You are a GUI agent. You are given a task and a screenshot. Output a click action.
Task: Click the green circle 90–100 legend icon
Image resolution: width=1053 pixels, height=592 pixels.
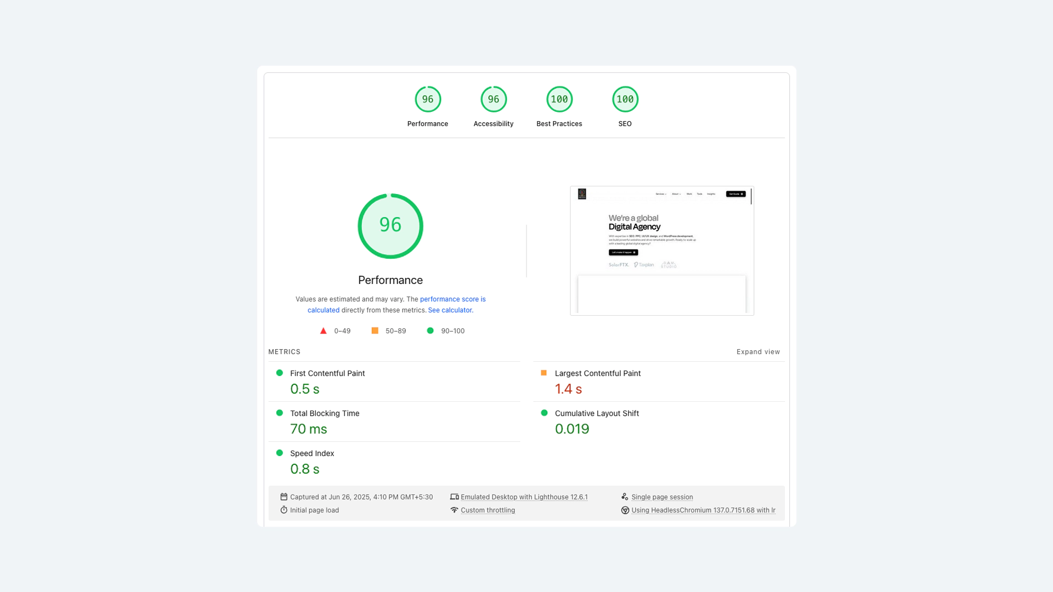(x=431, y=331)
